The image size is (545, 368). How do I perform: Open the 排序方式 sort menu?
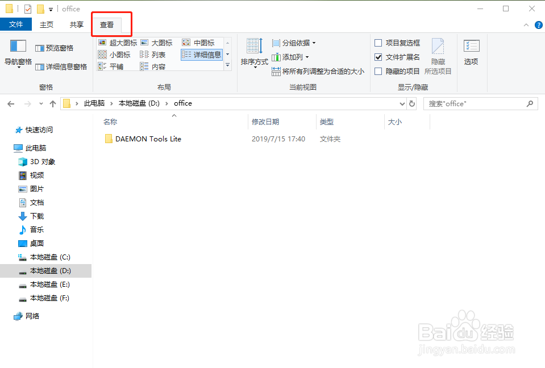[x=255, y=53]
